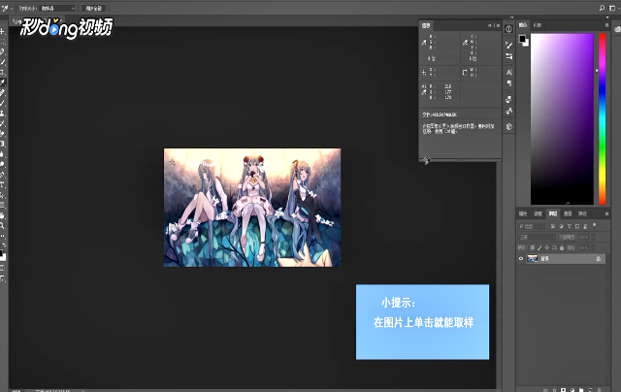Toggle the layer filtering on/off switch
The height and width of the screenshot is (392, 621).
click(x=594, y=225)
